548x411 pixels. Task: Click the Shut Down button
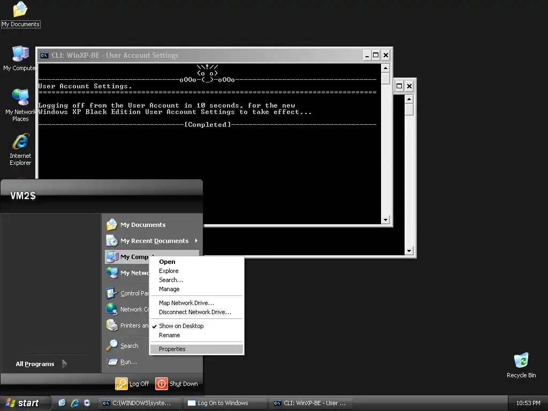click(x=177, y=383)
